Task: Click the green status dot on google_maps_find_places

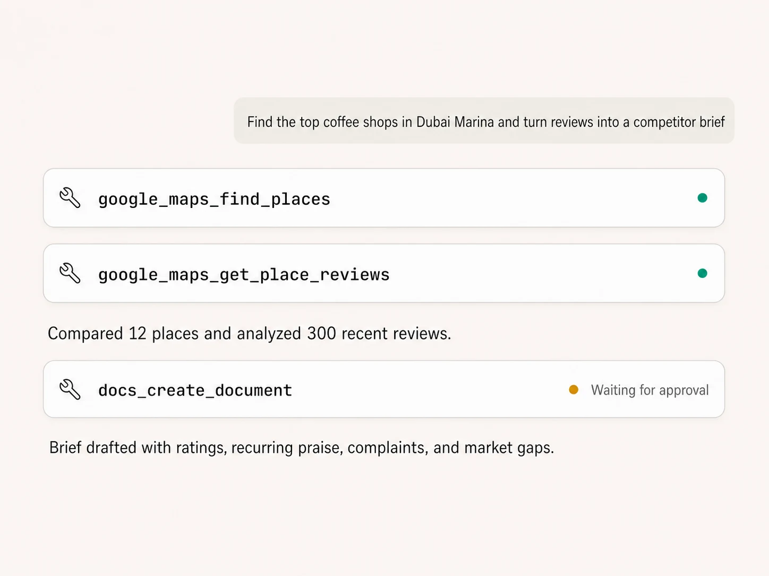Action: (702, 198)
